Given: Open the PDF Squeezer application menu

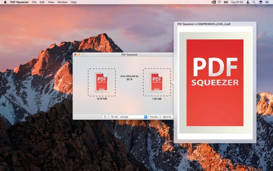Looking at the screenshot, I should coord(19,2).
